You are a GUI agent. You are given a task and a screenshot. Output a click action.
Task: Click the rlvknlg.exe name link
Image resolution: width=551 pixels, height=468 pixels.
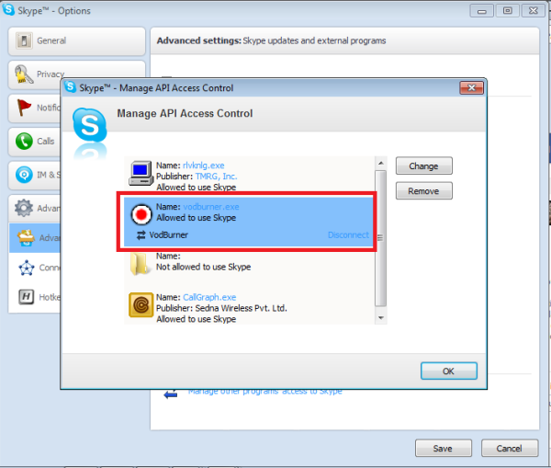[x=204, y=166]
